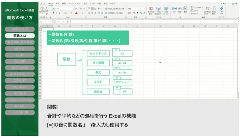Click the Clear eraser icon
The width and height of the screenshot is (242, 138).
click(192, 14)
